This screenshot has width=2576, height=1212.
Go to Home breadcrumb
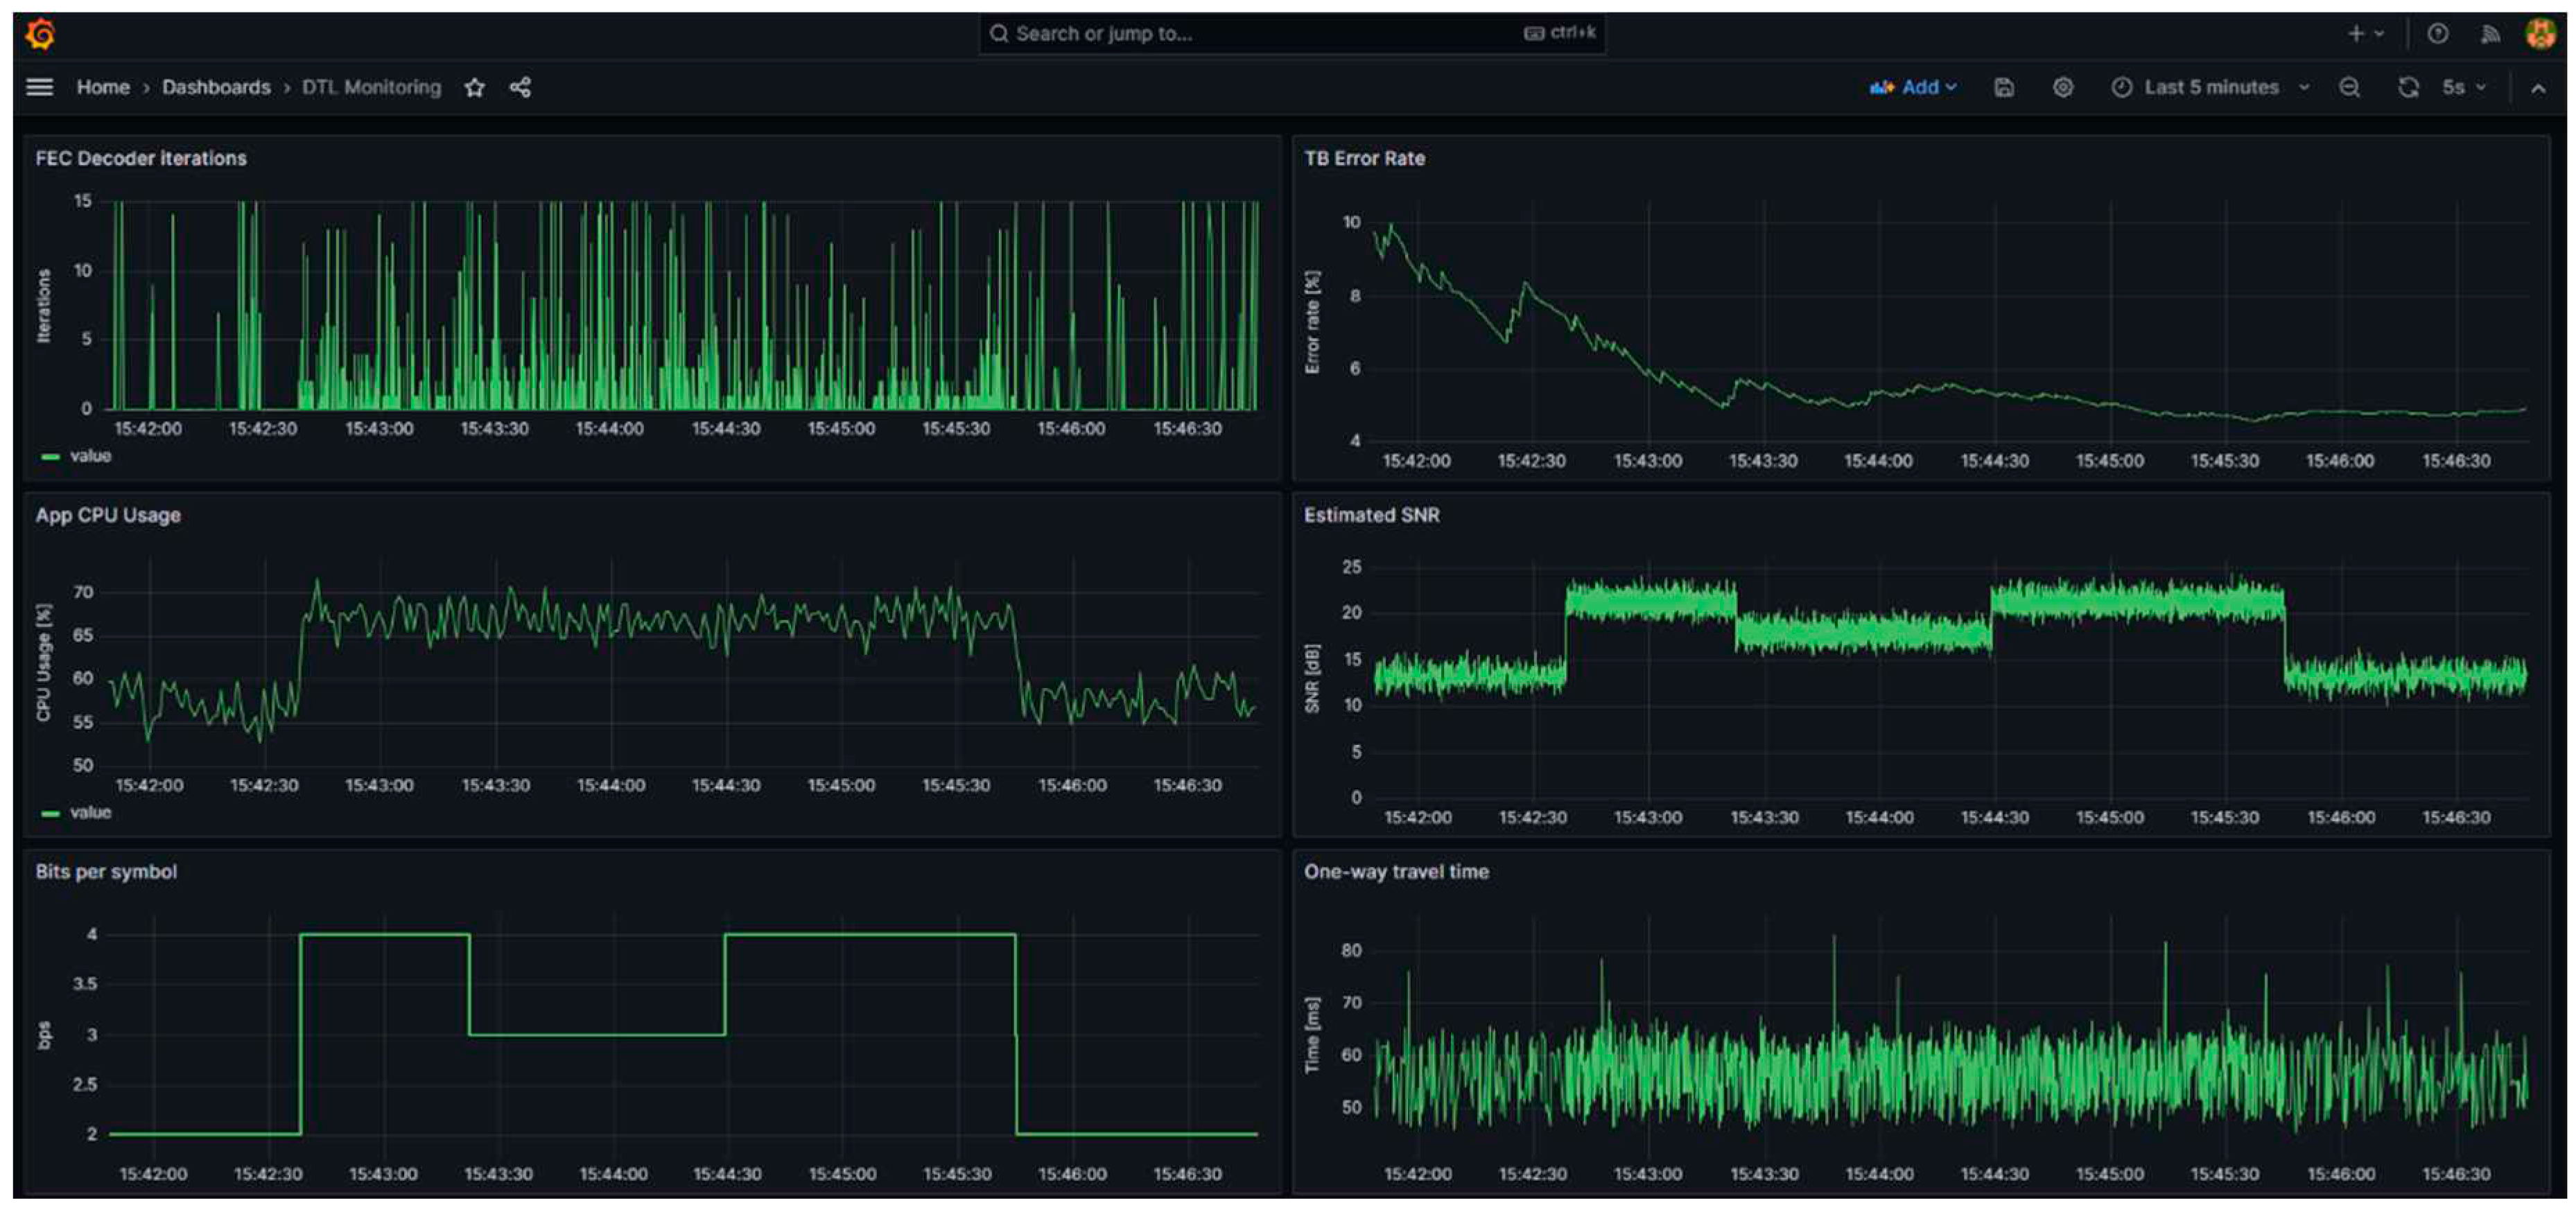(x=103, y=87)
